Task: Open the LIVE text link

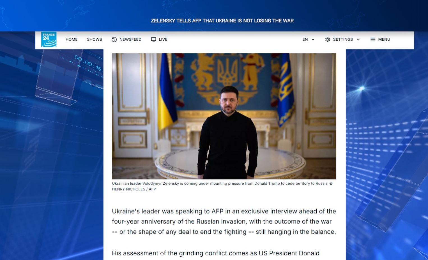Action: (163, 40)
